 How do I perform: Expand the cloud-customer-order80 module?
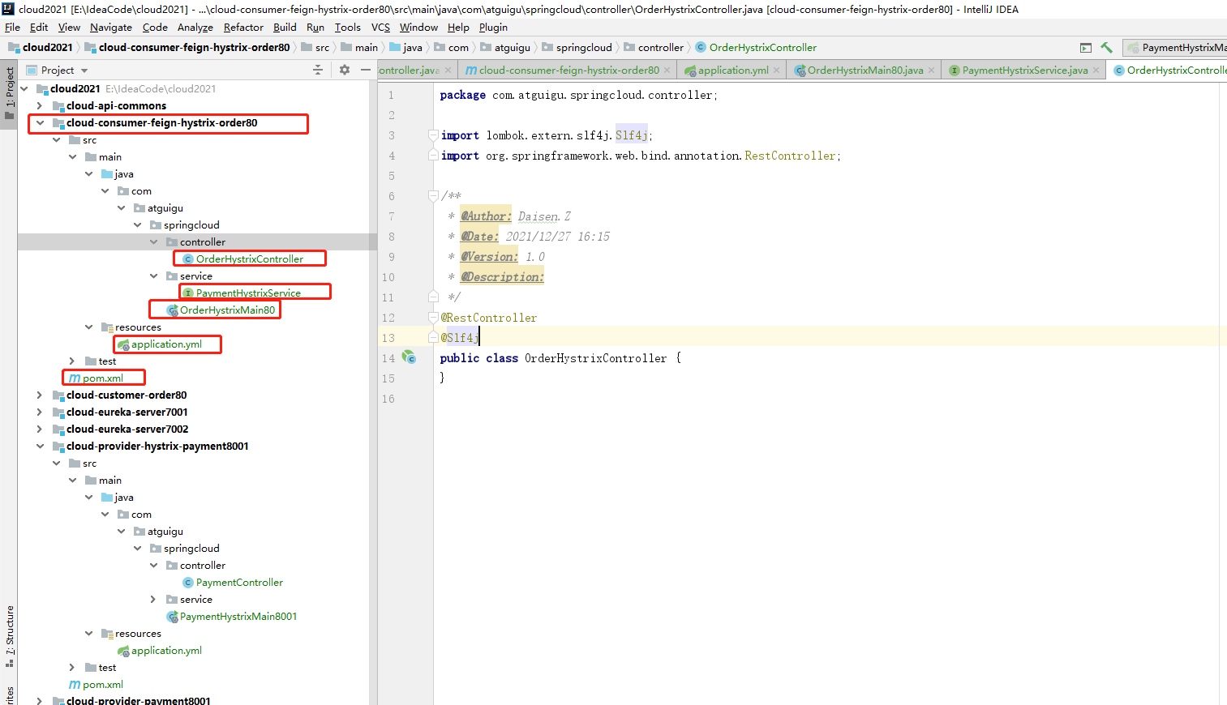point(40,395)
